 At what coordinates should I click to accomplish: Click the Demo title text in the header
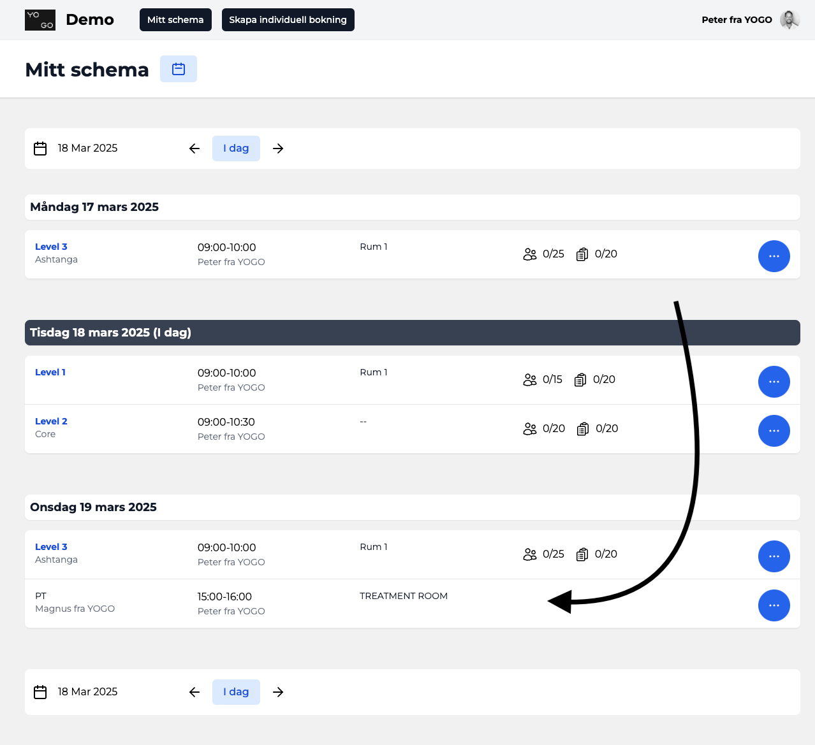point(90,20)
